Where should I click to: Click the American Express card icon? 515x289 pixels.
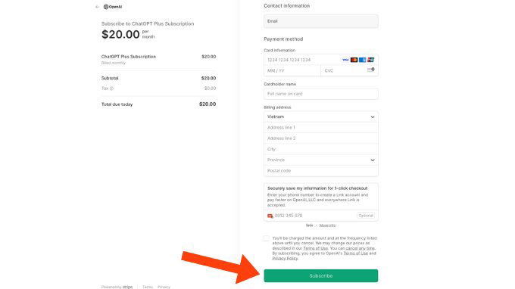362,60
